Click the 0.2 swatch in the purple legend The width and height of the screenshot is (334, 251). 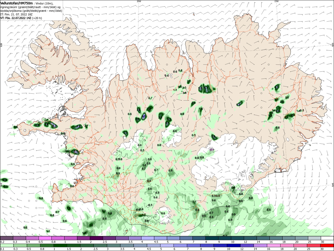[7, 238]
